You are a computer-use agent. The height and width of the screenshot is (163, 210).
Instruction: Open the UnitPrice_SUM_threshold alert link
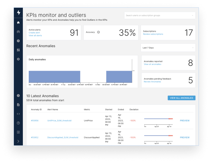pos(59,121)
